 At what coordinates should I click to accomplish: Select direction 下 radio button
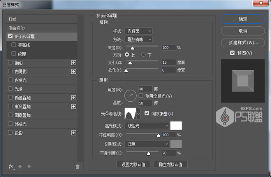point(143,55)
